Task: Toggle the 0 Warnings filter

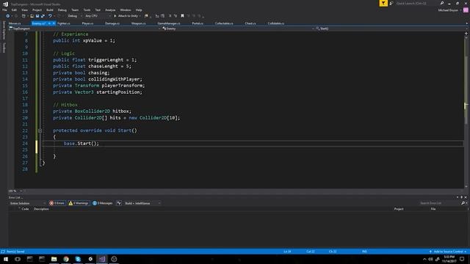Action: 79,203
